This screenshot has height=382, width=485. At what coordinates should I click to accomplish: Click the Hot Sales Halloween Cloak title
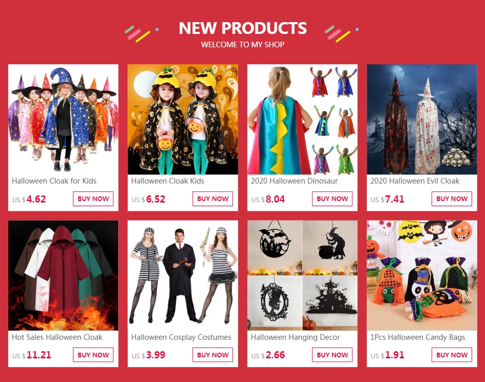[x=57, y=337]
